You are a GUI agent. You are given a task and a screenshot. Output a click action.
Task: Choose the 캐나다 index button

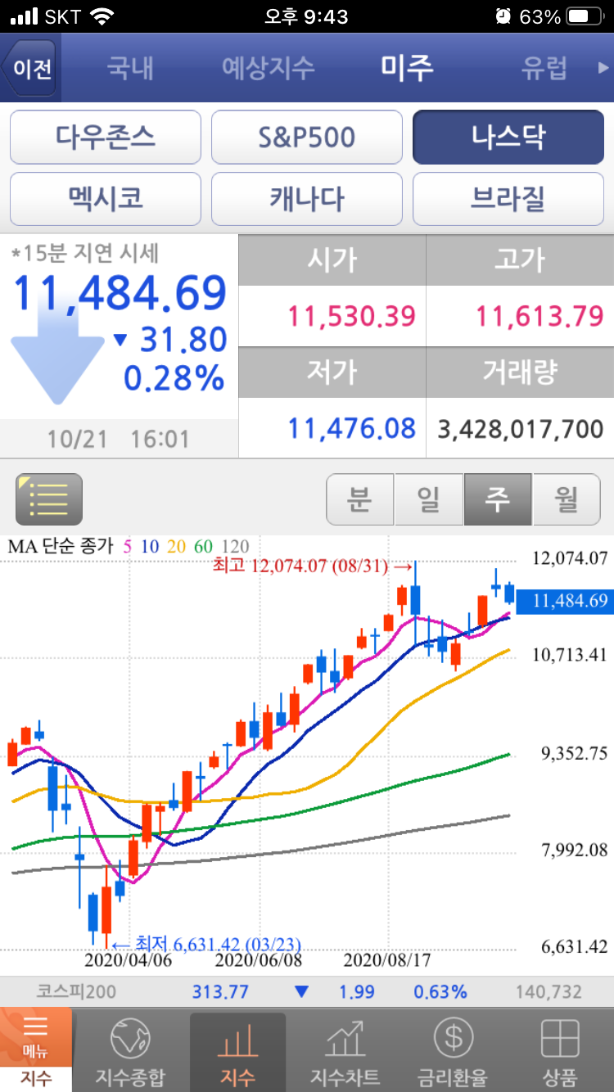[307, 199]
